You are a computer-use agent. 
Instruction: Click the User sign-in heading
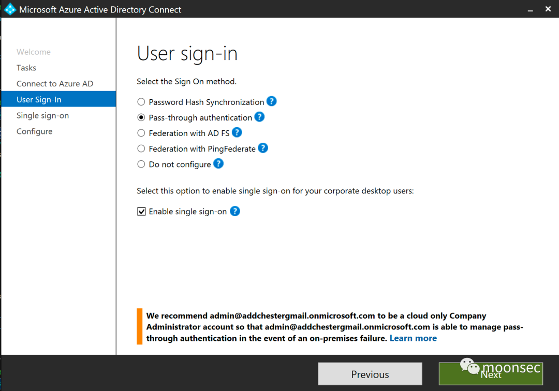tap(187, 54)
